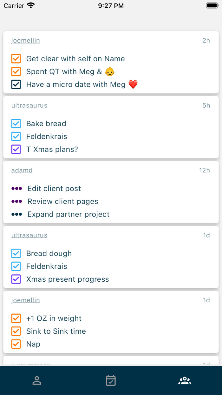The image size is (222, 395).
Task: Tap the baby emoji
Action: pyautogui.click(x=110, y=72)
